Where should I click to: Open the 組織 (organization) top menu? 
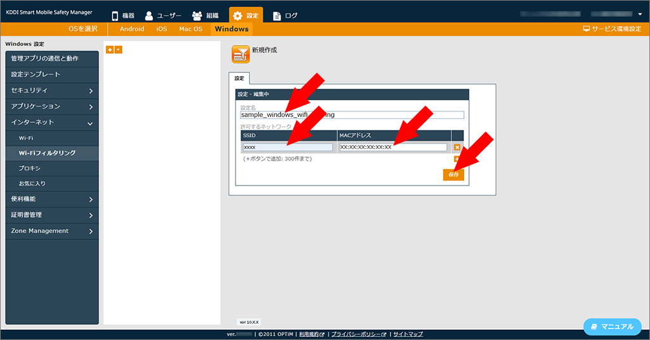[x=206, y=16]
